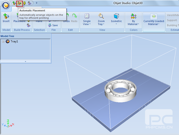Click the bearing model on the tray

(121, 90)
